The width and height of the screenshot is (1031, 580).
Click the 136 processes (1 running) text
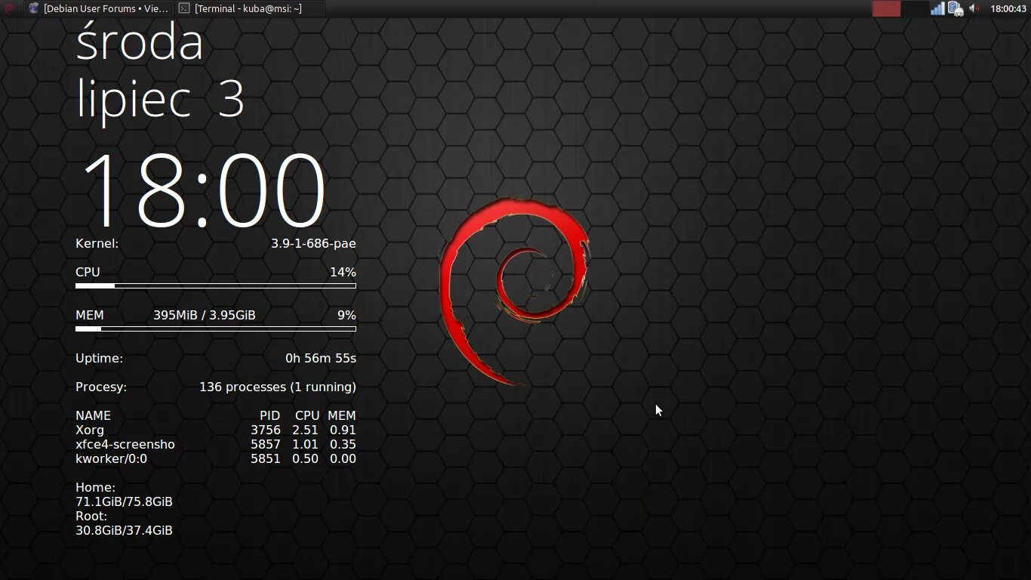pyautogui.click(x=278, y=387)
